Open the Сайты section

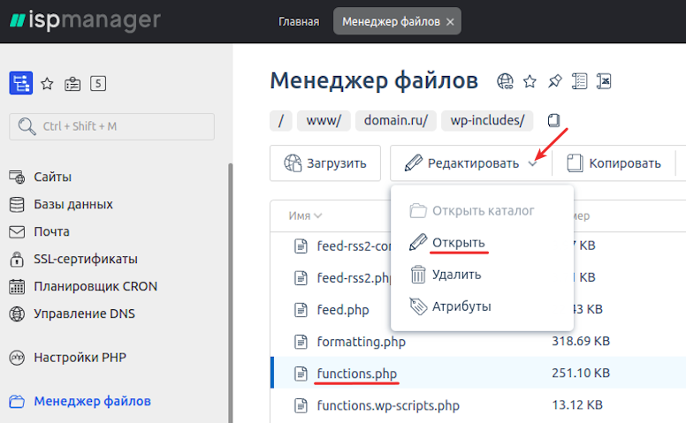pyautogui.click(x=52, y=177)
